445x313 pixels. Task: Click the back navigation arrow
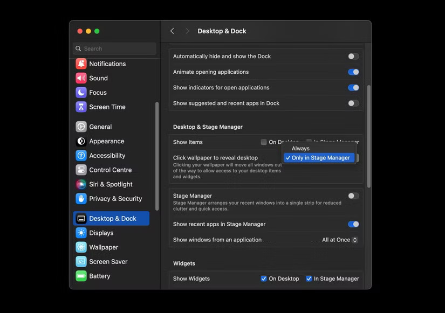172,31
